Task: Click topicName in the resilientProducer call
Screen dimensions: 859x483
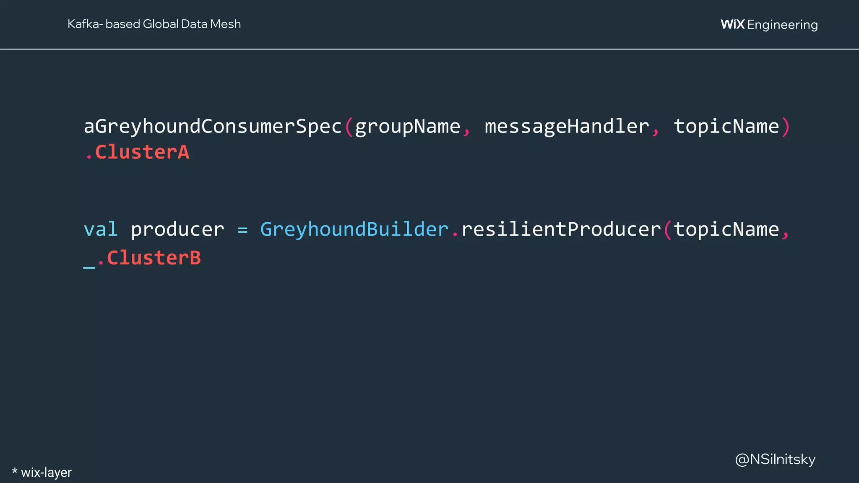Action: click(726, 229)
